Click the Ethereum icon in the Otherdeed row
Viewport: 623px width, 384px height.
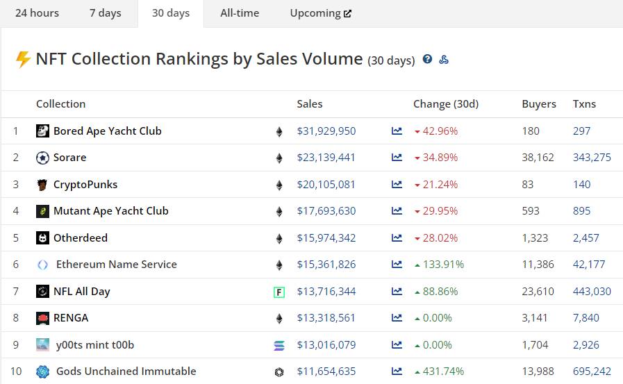(279, 238)
